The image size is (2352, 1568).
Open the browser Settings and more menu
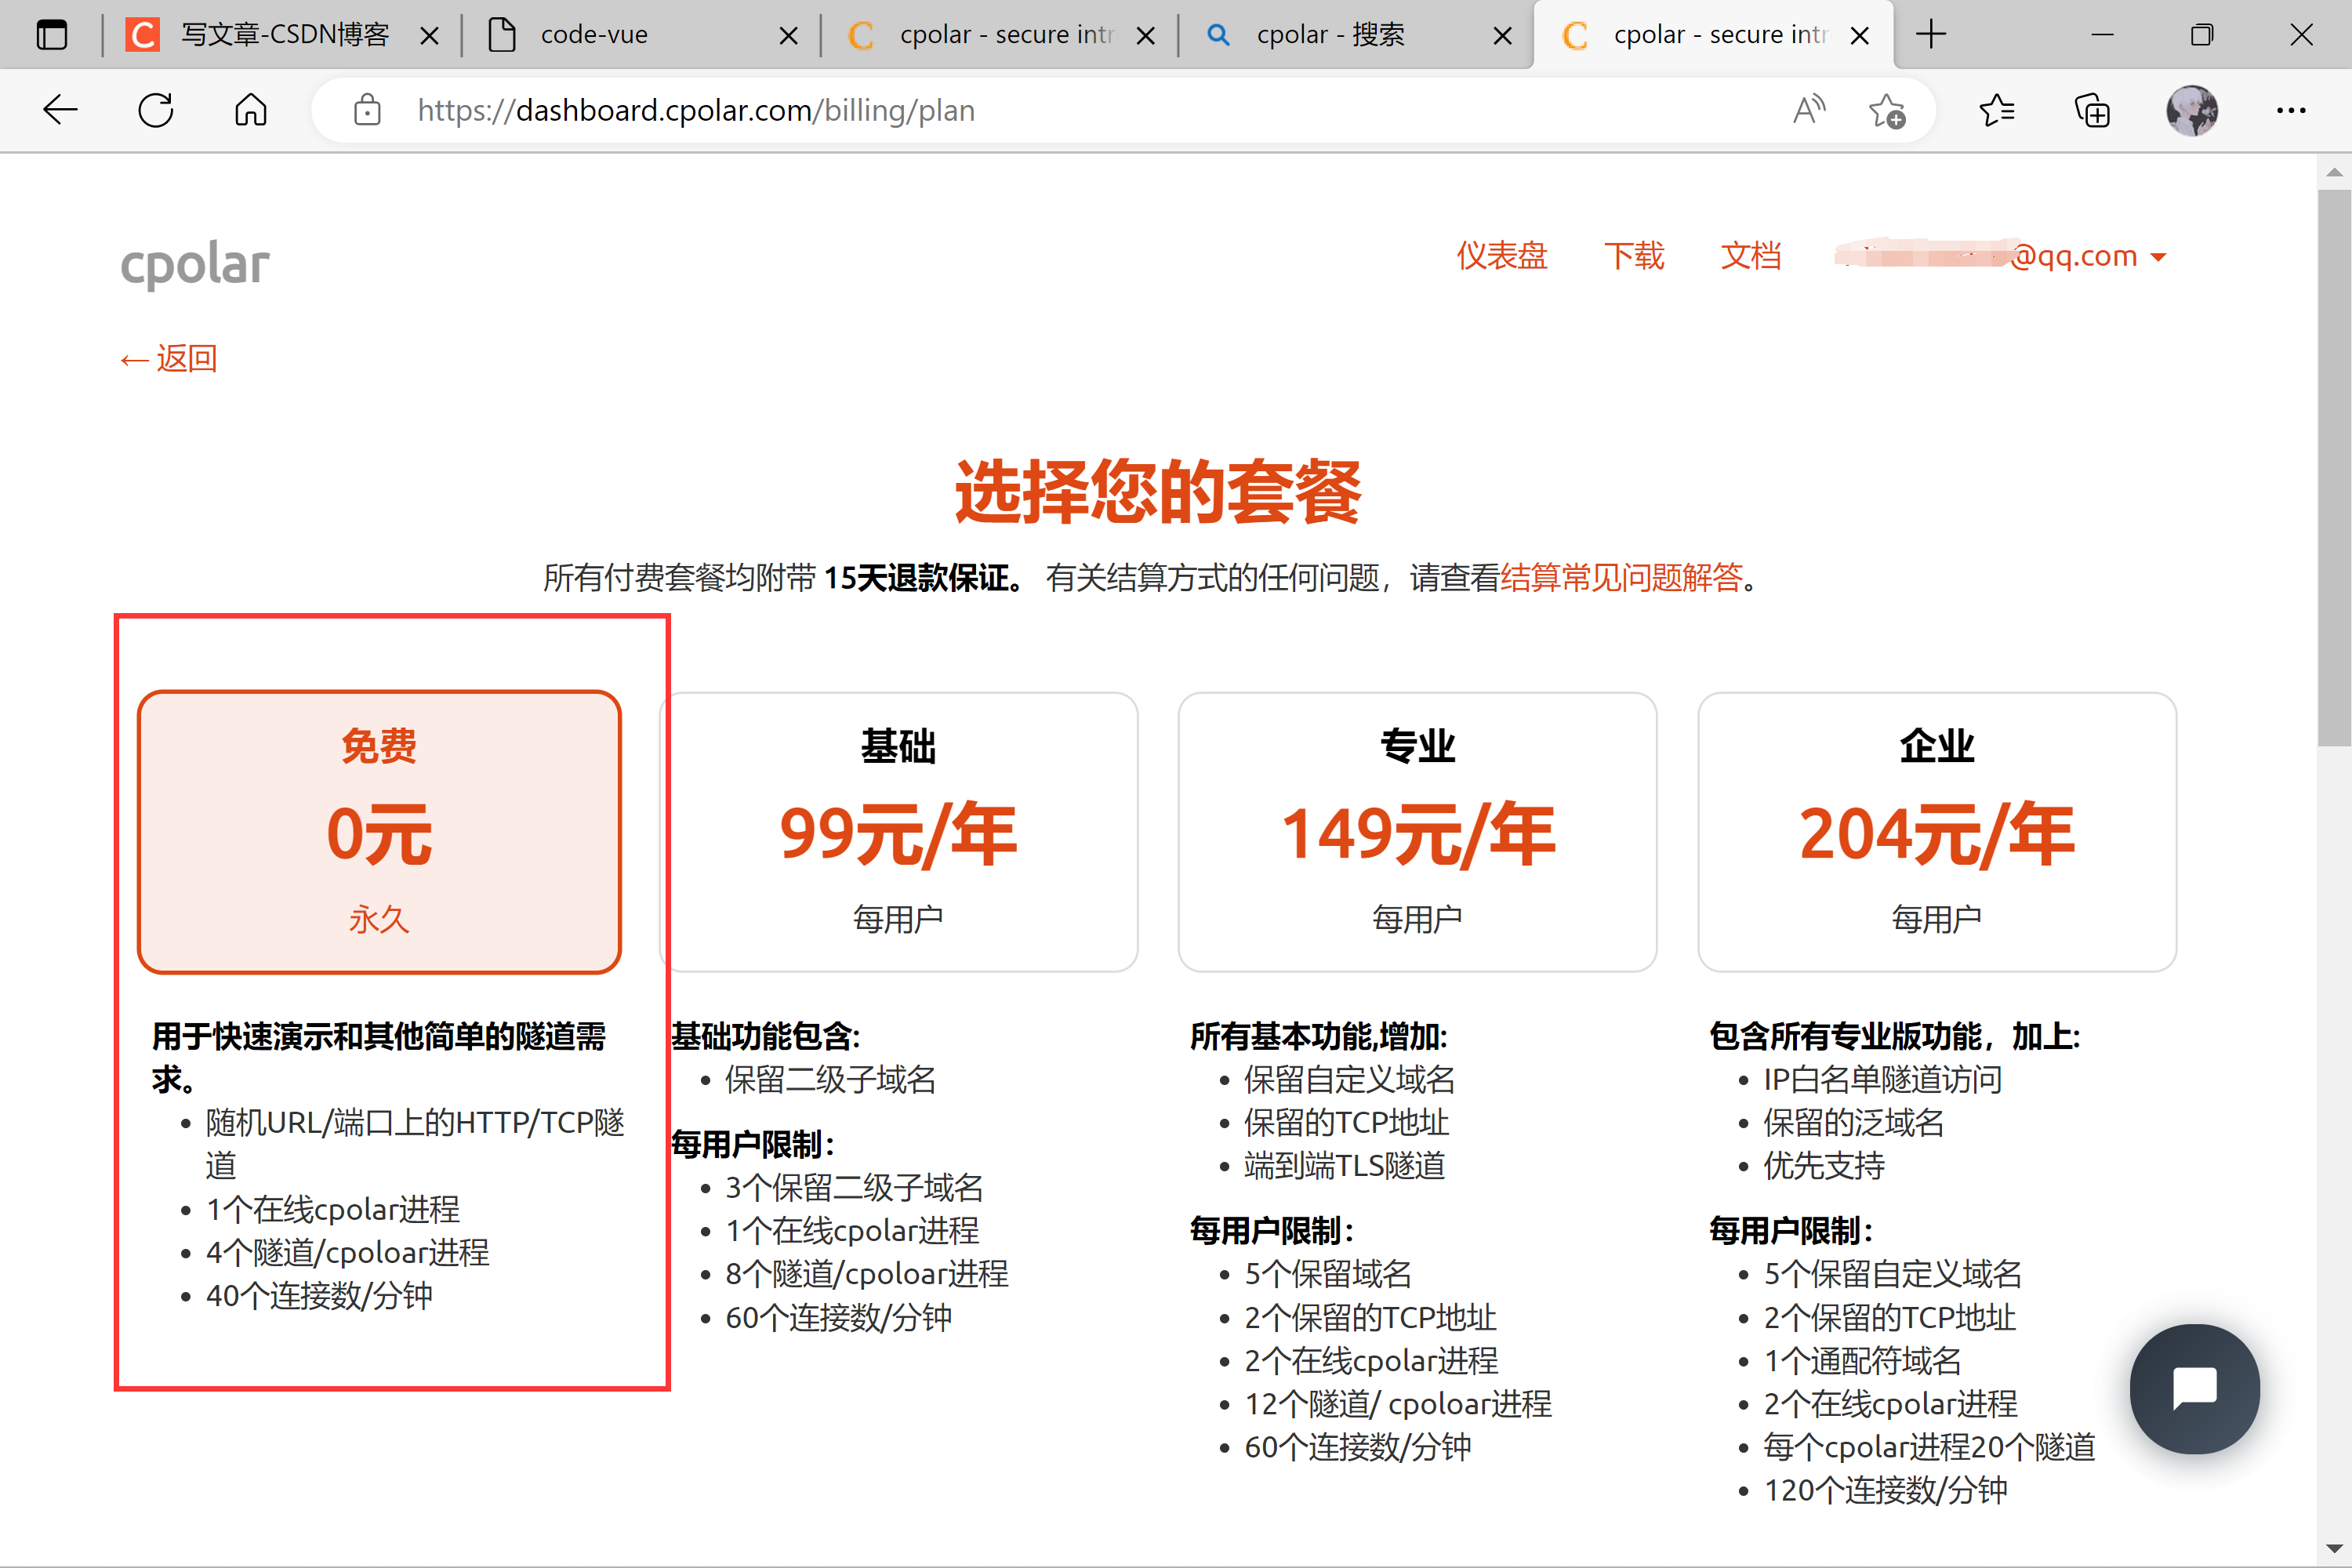point(2291,110)
